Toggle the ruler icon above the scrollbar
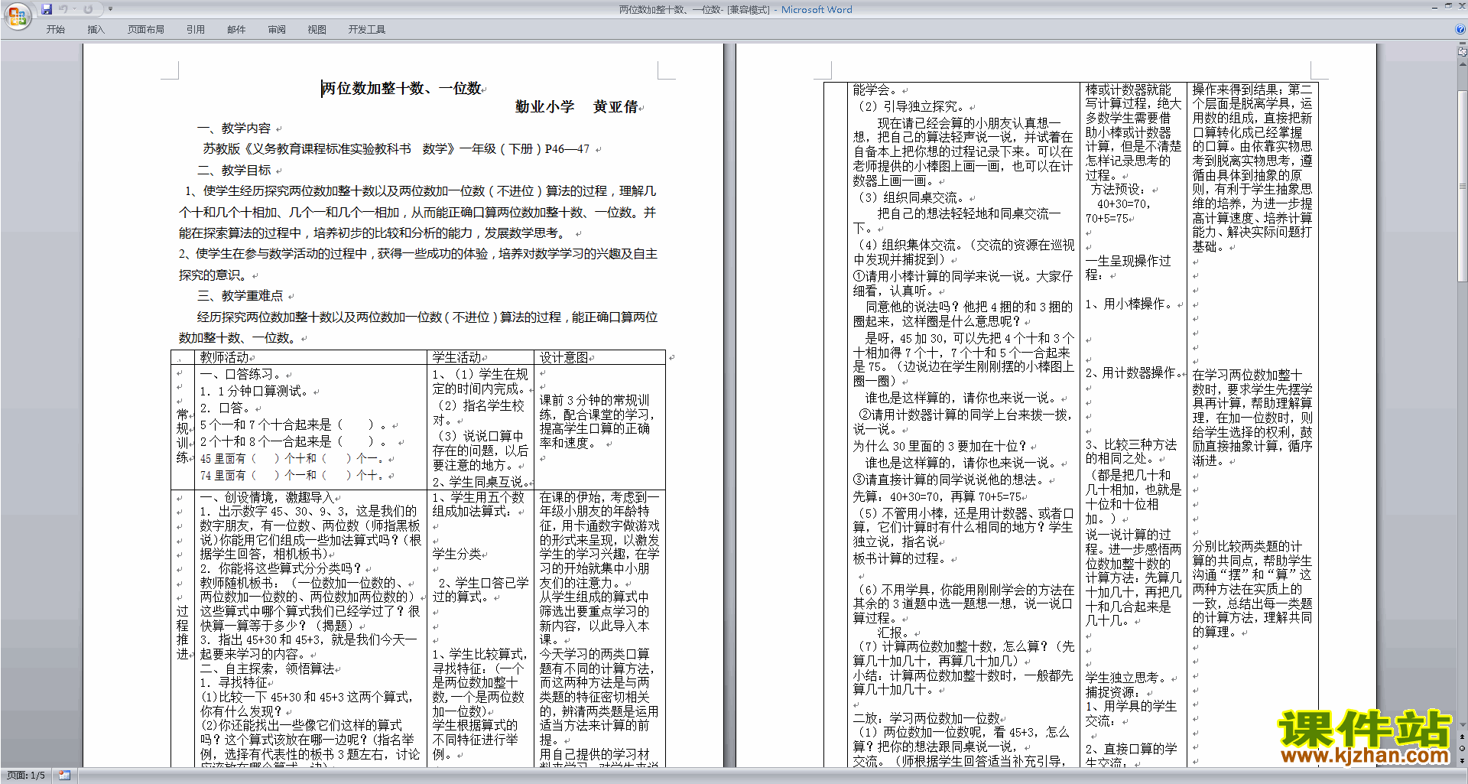Viewport: 1468px width, 784px height. (x=1463, y=53)
